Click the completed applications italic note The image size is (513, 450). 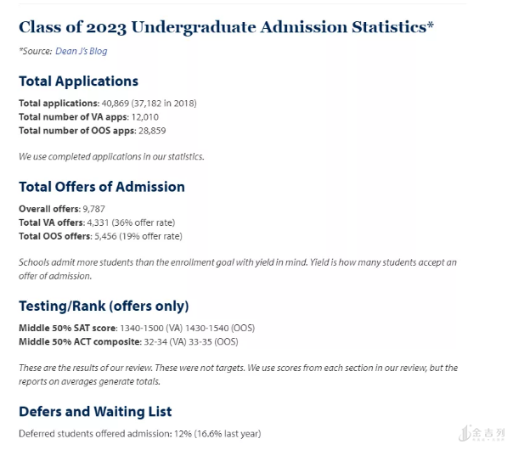pyautogui.click(x=111, y=156)
